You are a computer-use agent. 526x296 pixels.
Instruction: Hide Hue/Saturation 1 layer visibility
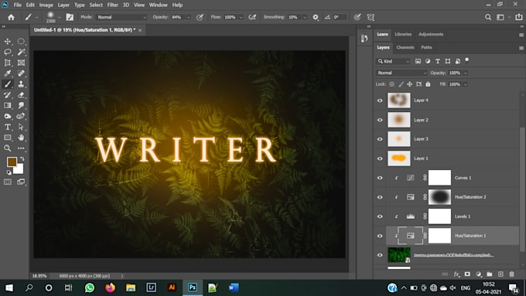click(380, 236)
